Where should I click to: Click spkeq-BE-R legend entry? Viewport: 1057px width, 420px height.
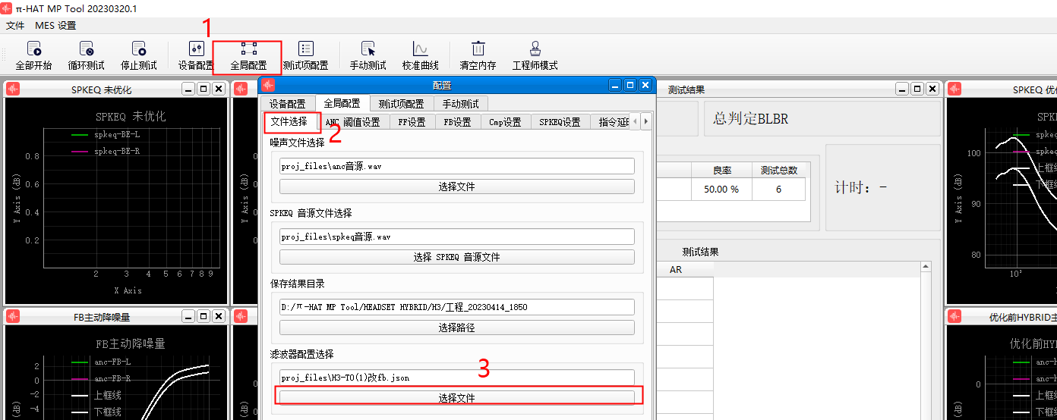tap(106, 151)
